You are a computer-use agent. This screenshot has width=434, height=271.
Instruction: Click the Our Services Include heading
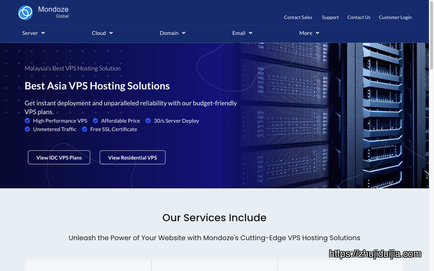pos(214,217)
